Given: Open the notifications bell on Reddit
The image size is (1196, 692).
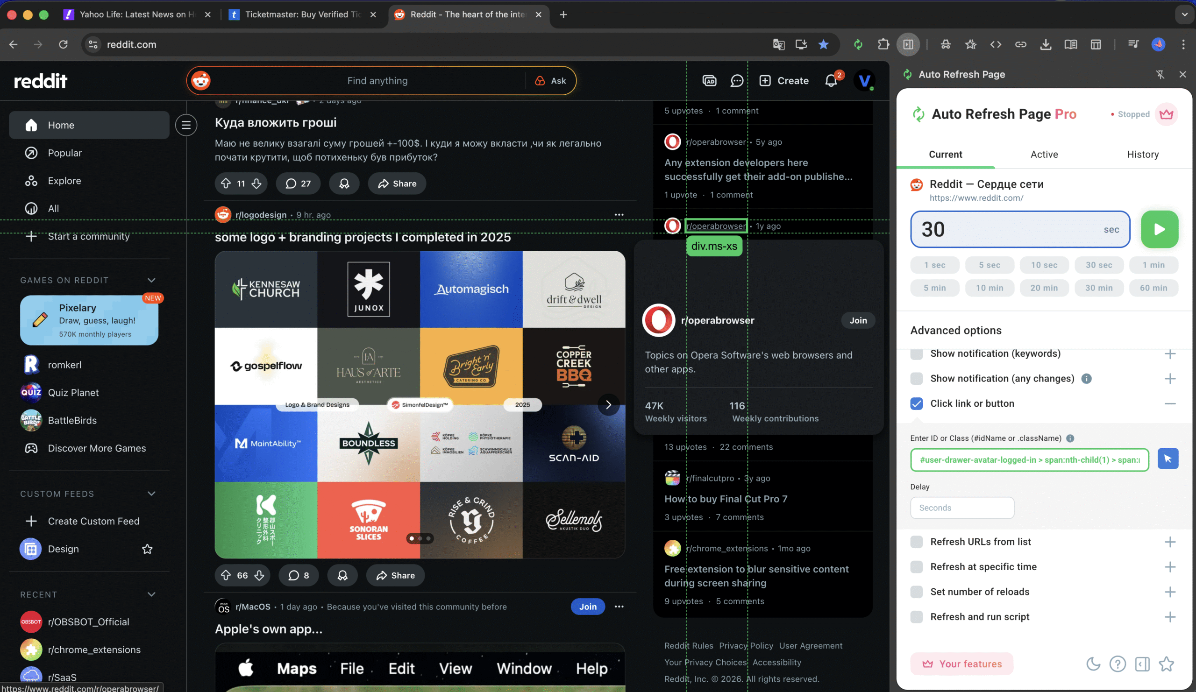Looking at the screenshot, I should [x=830, y=81].
